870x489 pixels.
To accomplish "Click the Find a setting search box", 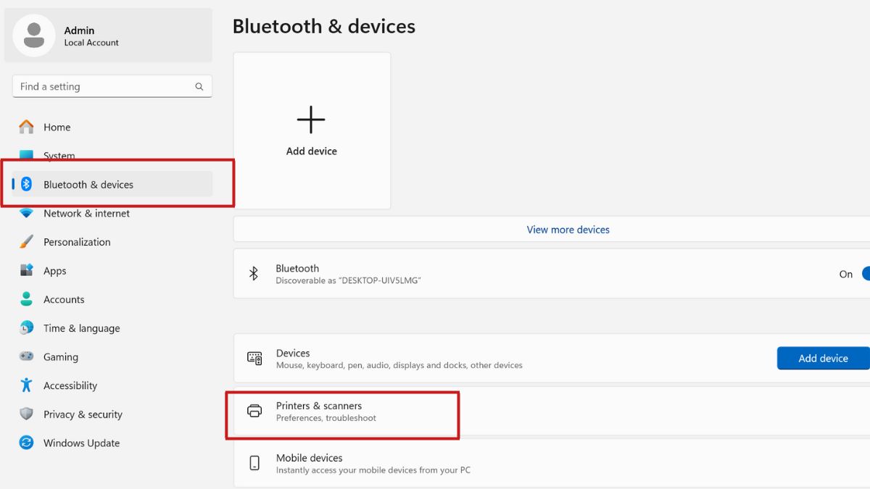I will (x=112, y=86).
